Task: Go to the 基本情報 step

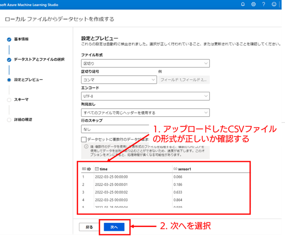Action: [x=21, y=39]
